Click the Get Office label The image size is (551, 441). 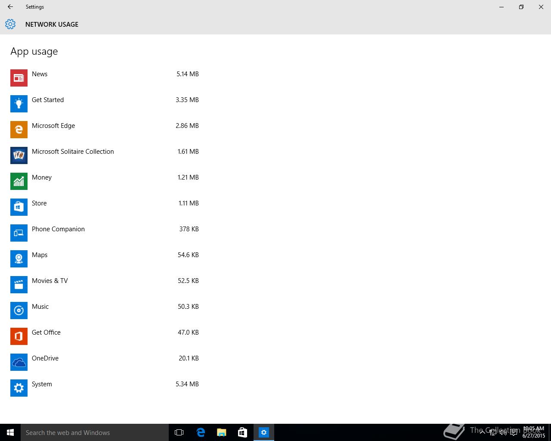(x=46, y=332)
